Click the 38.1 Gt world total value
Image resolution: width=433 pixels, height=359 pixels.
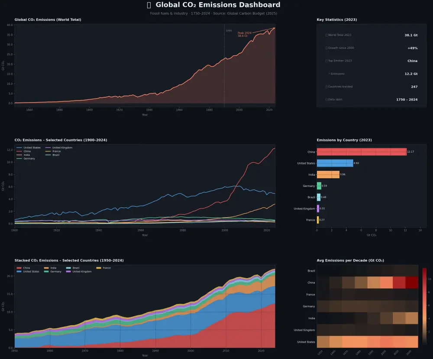[x=411, y=35]
